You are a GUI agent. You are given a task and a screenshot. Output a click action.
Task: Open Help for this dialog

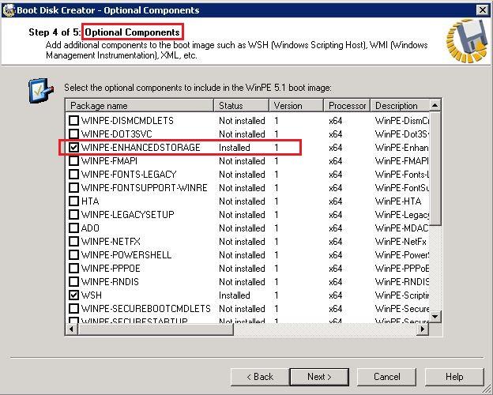click(x=454, y=377)
